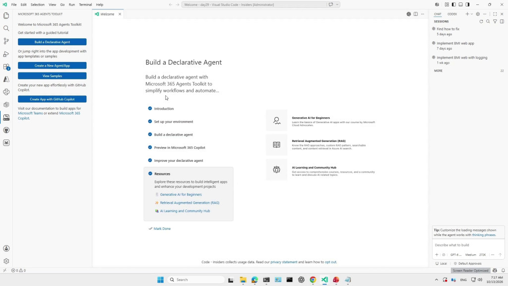Open the Local session target selector

pyautogui.click(x=441, y=264)
